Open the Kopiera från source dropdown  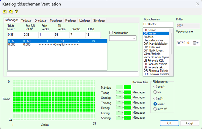click(122, 38)
